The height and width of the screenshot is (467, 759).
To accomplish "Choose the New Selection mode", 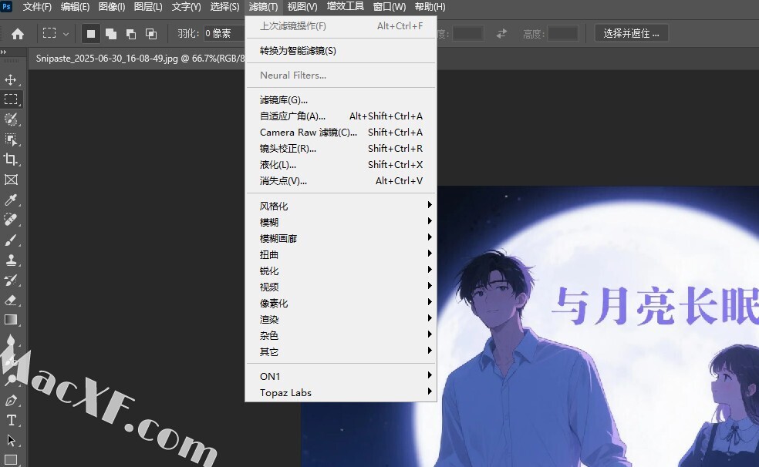I will coord(90,33).
